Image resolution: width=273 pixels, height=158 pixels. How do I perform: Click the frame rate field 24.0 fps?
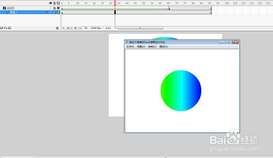96,28
